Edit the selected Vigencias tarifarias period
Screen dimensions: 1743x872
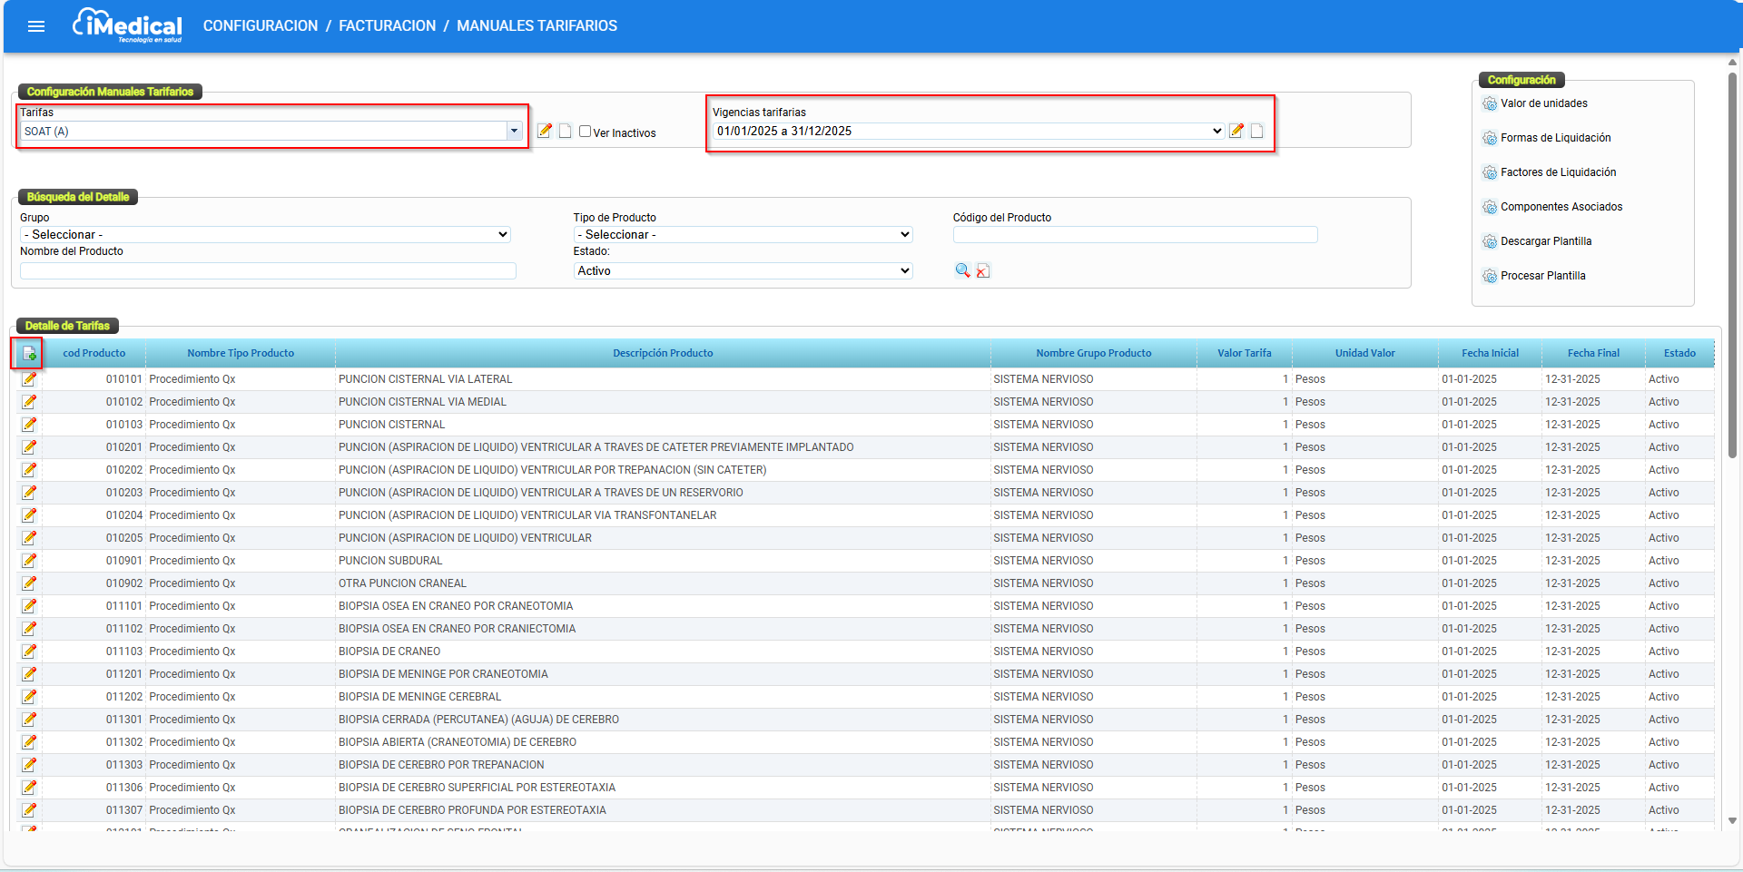pyautogui.click(x=1236, y=131)
